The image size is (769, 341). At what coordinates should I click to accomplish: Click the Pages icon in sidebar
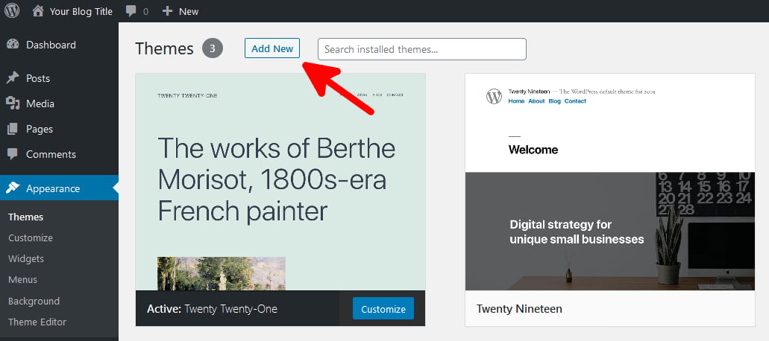point(13,129)
